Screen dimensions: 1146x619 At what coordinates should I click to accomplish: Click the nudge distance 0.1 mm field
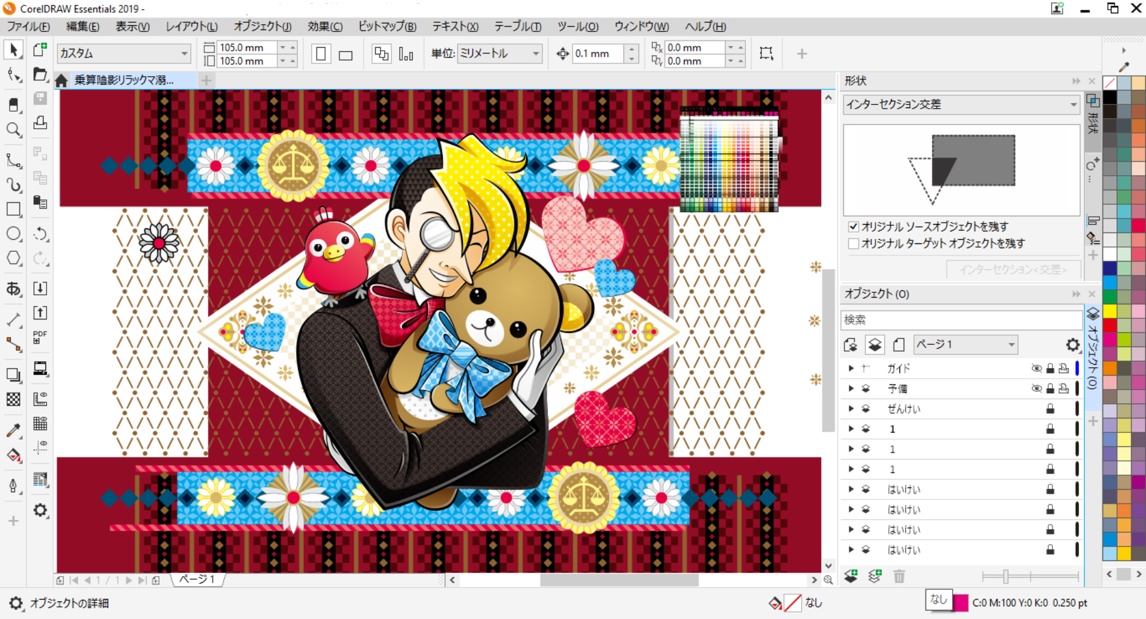(x=597, y=54)
